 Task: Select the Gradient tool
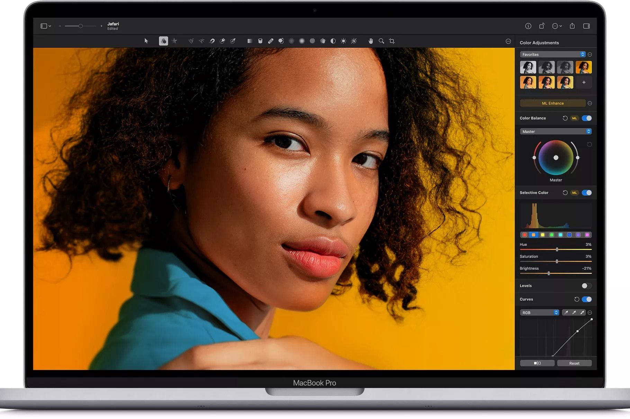pos(250,41)
